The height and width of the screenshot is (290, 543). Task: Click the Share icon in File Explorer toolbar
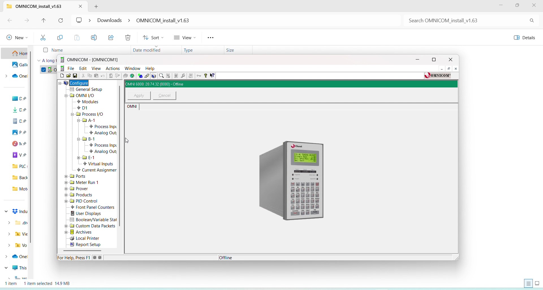click(111, 38)
